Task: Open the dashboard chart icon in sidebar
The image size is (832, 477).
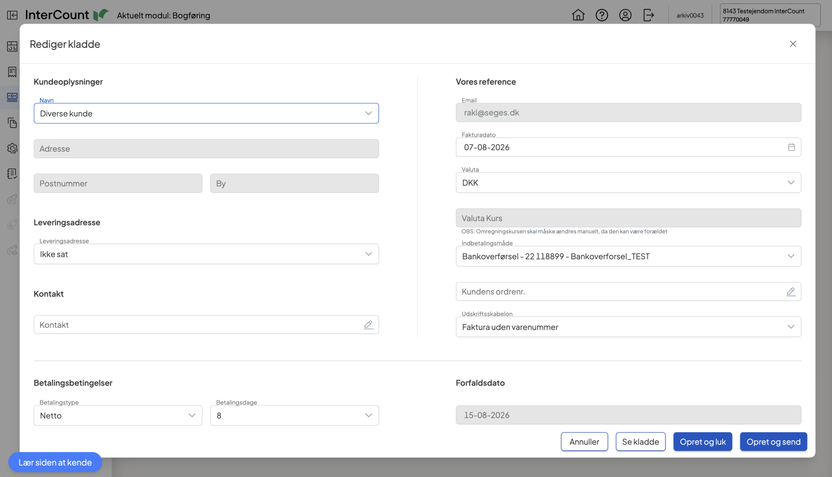Action: point(12,46)
